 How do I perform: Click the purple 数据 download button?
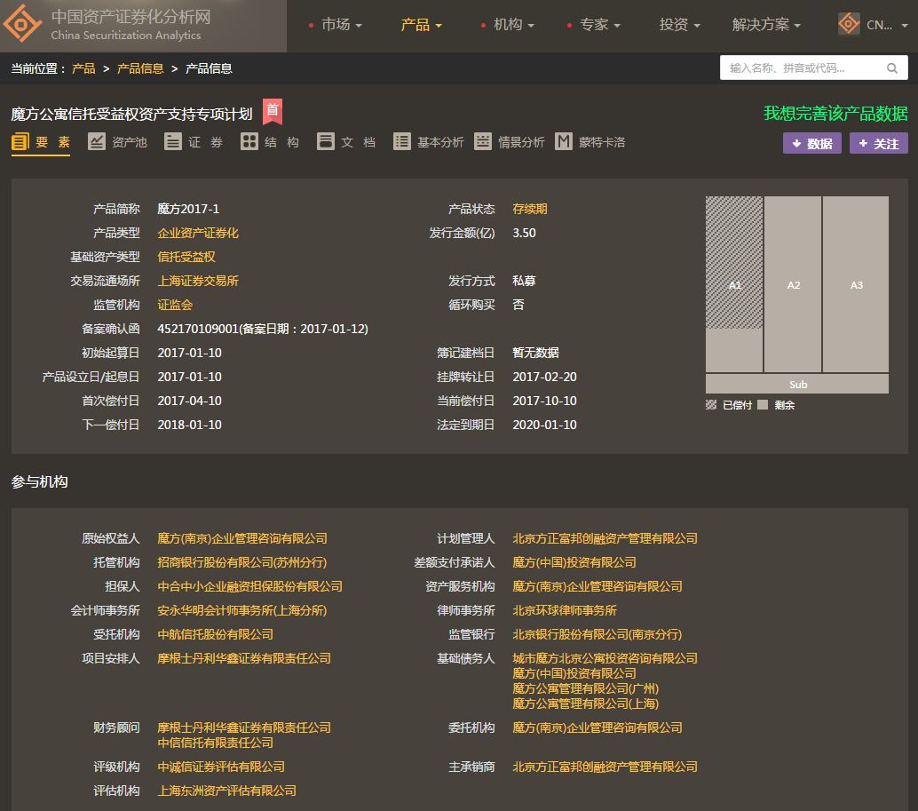click(812, 144)
